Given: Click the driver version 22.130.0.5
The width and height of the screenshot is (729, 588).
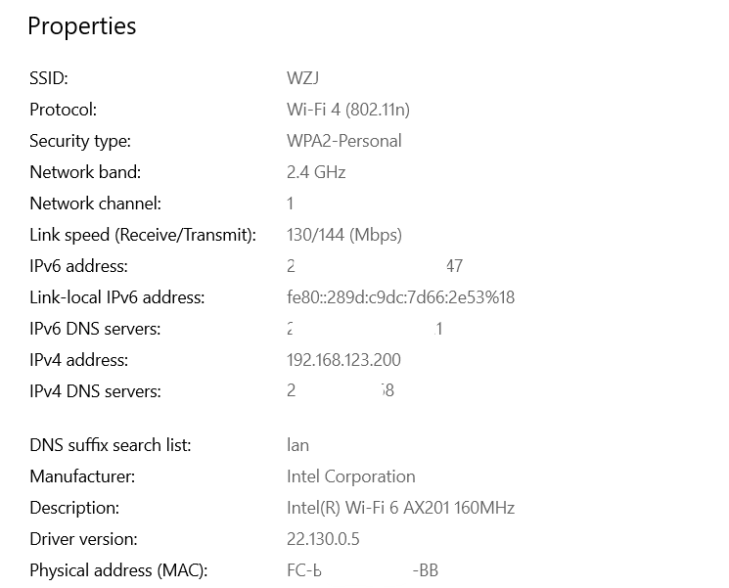Looking at the screenshot, I should [323, 539].
